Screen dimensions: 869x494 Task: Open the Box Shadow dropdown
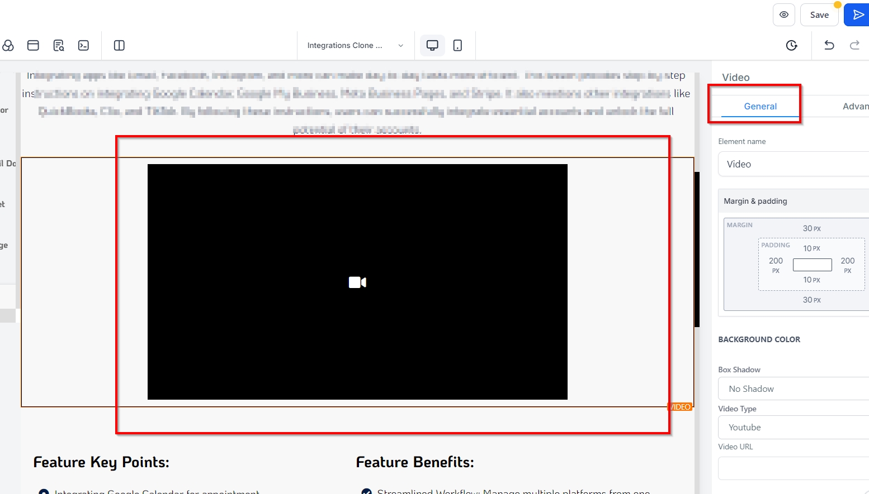(793, 389)
